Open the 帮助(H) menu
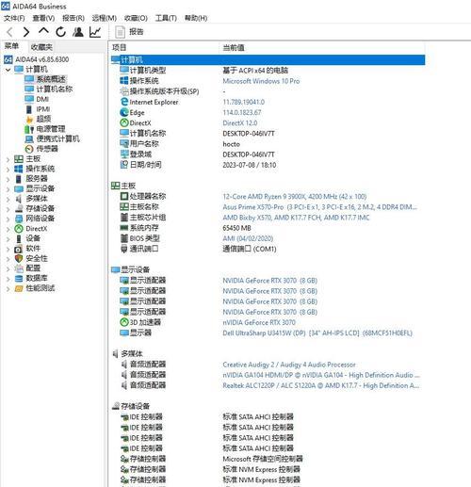Image resolution: width=471 pixels, height=487 pixels. pyautogui.click(x=196, y=18)
